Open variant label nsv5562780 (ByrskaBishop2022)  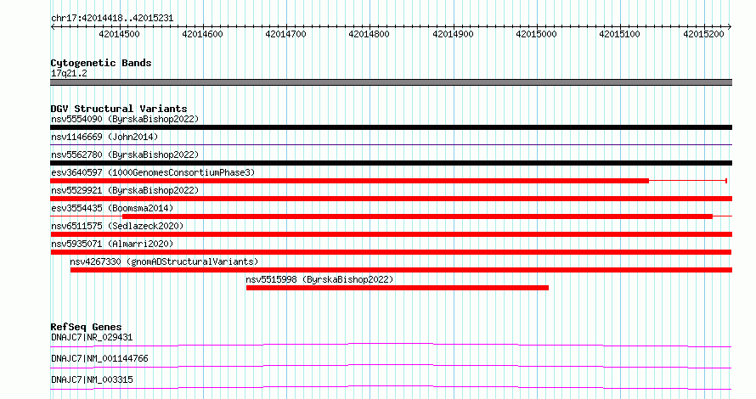pyautogui.click(x=125, y=155)
